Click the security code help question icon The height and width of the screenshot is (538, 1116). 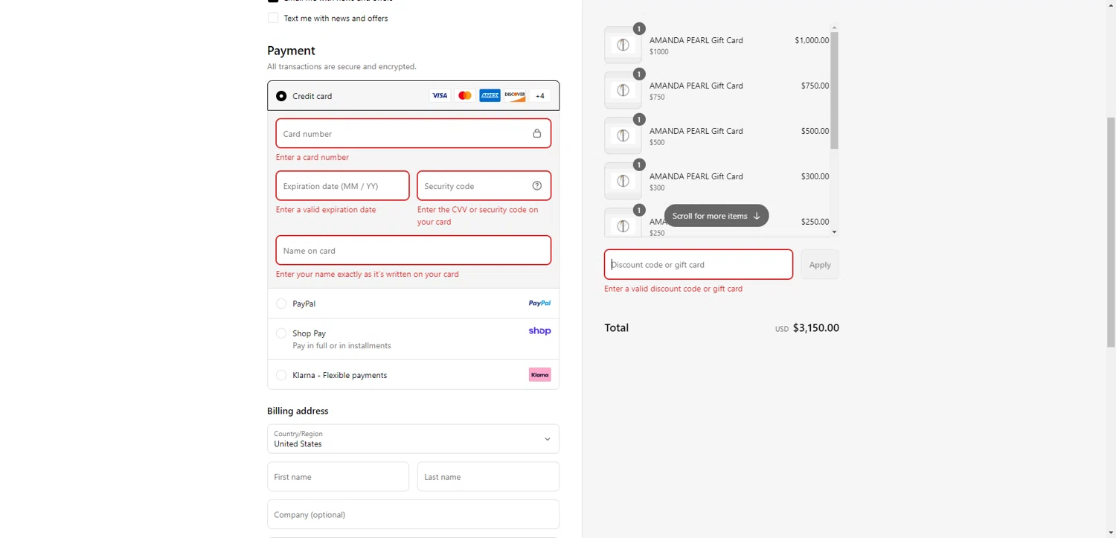point(537,186)
